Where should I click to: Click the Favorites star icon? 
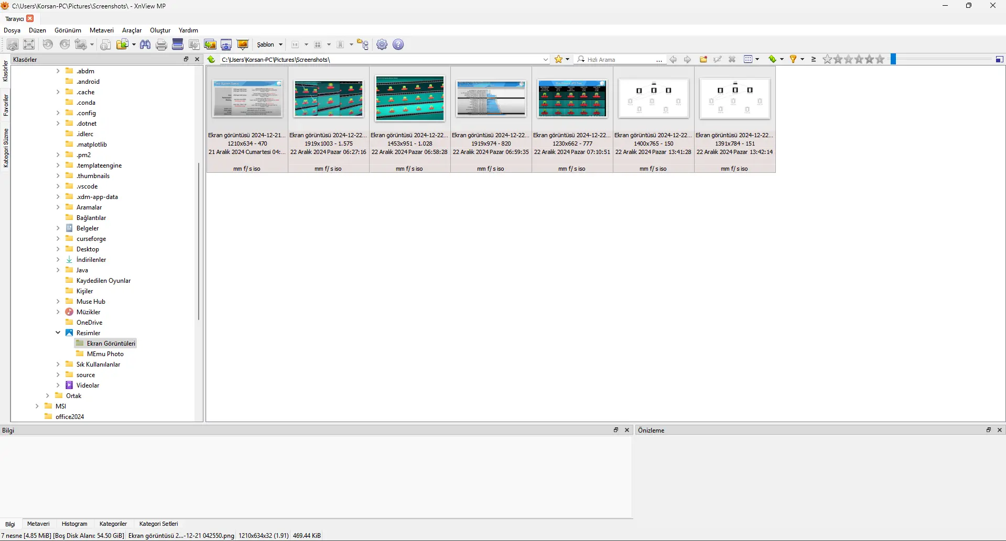[559, 59]
